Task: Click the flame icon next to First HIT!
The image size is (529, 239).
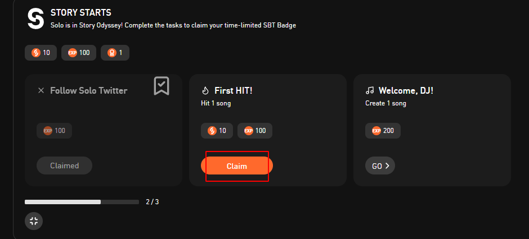Action: (205, 90)
